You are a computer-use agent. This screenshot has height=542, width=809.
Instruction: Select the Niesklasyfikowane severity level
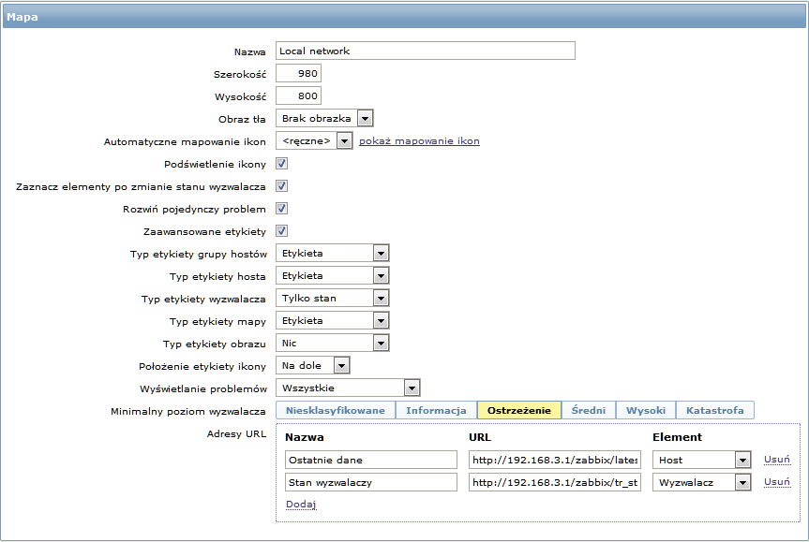click(336, 410)
